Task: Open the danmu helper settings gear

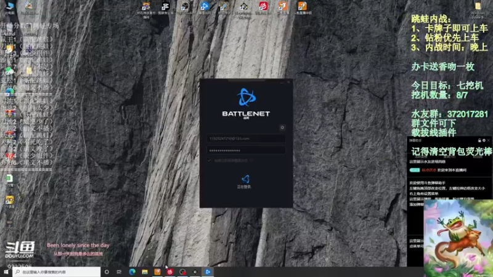Action: coord(484,140)
